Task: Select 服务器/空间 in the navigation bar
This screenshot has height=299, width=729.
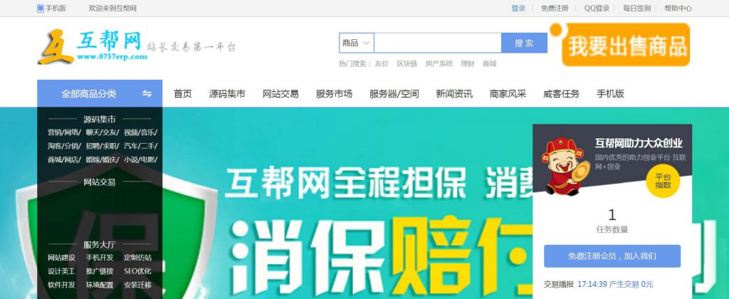Action: [394, 94]
